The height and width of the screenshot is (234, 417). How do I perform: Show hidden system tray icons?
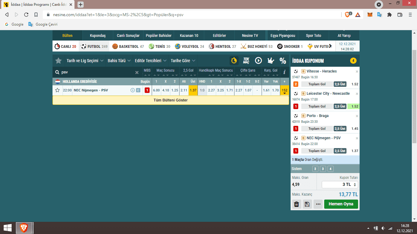[368, 228]
